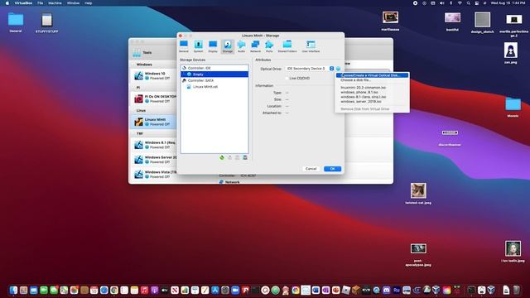Choose Choose/Create a Virtual Optical Disk

372,75
